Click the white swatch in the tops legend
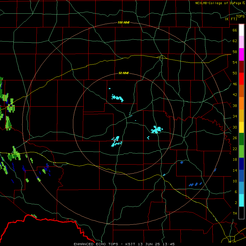This screenshot has height=246, width=246. coord(241,30)
